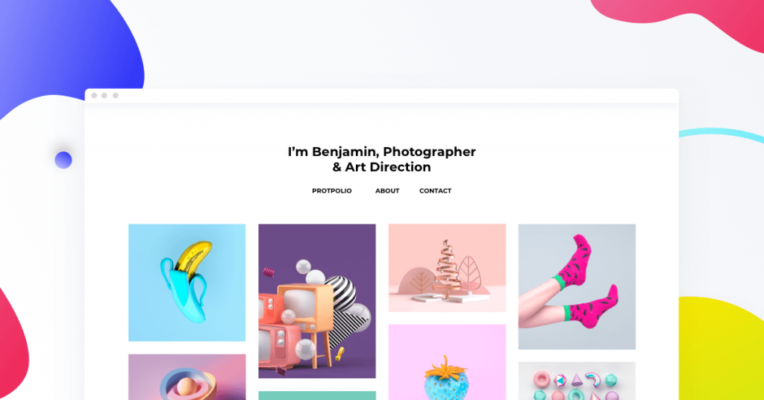Click the small blue circle decoration
The height and width of the screenshot is (400, 764).
(63, 160)
